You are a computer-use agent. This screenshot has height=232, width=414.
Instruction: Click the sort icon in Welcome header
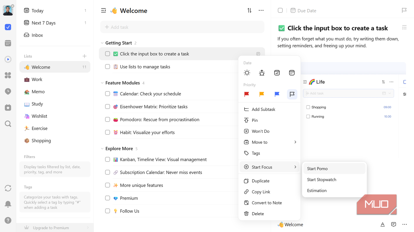click(250, 10)
